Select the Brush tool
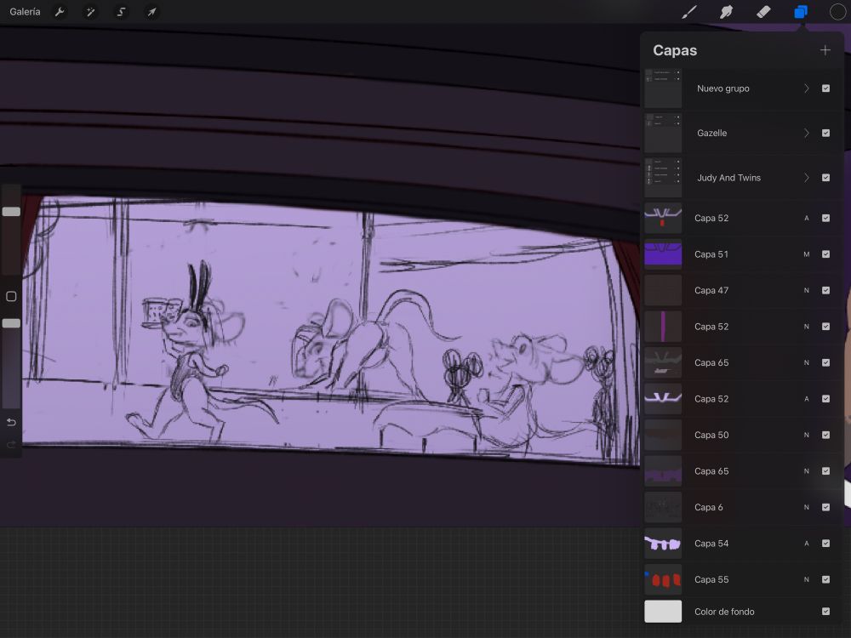The height and width of the screenshot is (638, 851). tap(689, 12)
